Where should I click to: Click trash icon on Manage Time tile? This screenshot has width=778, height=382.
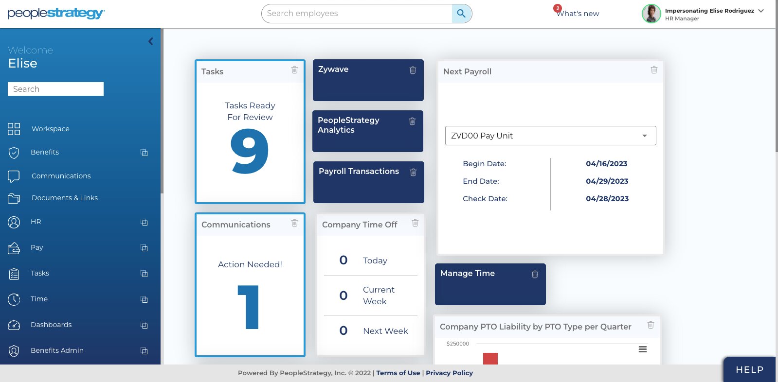(x=535, y=275)
